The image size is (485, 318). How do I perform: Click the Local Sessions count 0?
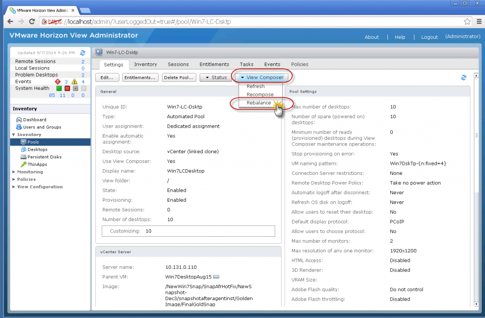(83, 68)
